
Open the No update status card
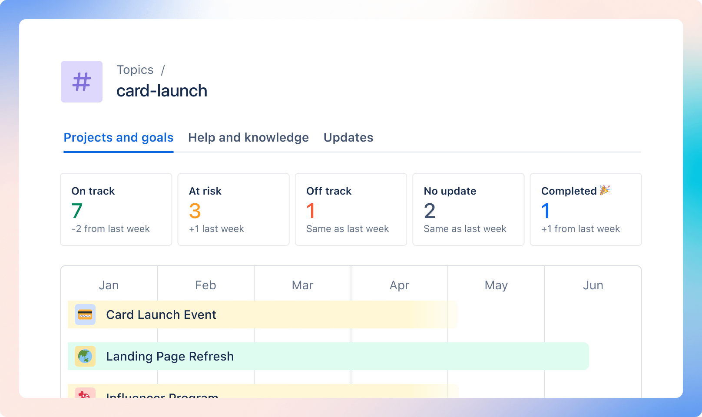468,209
